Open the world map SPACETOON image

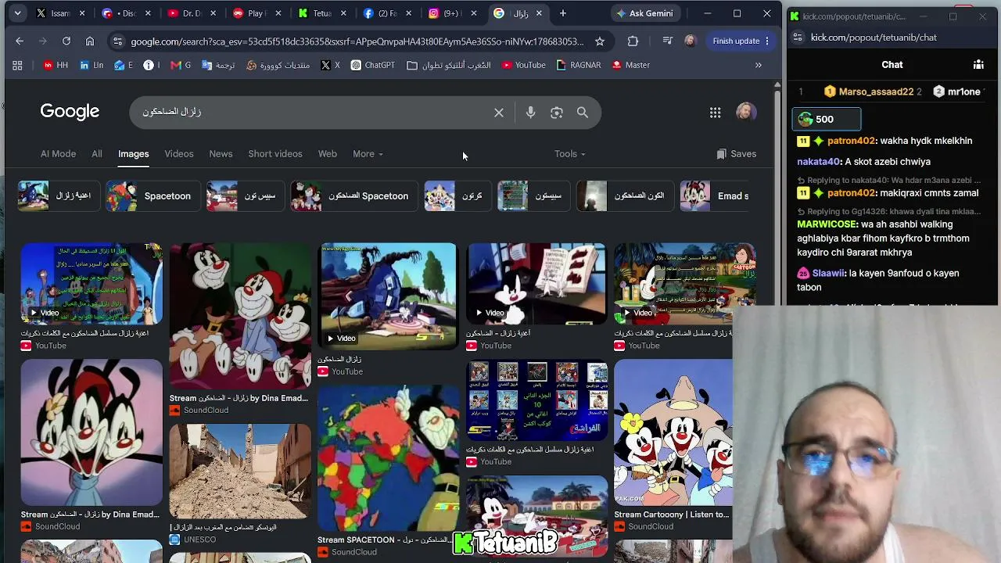coord(388,457)
